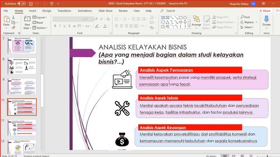Open the Select dropdown
Image resolution: width=280 pixels, height=157 pixels.
pyautogui.click(x=247, y=27)
